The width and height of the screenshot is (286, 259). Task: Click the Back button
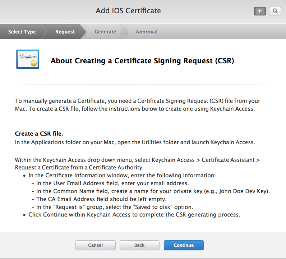139,245
